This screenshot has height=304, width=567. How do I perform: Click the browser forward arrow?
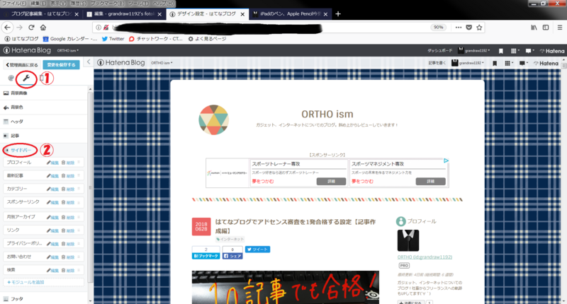(20, 28)
